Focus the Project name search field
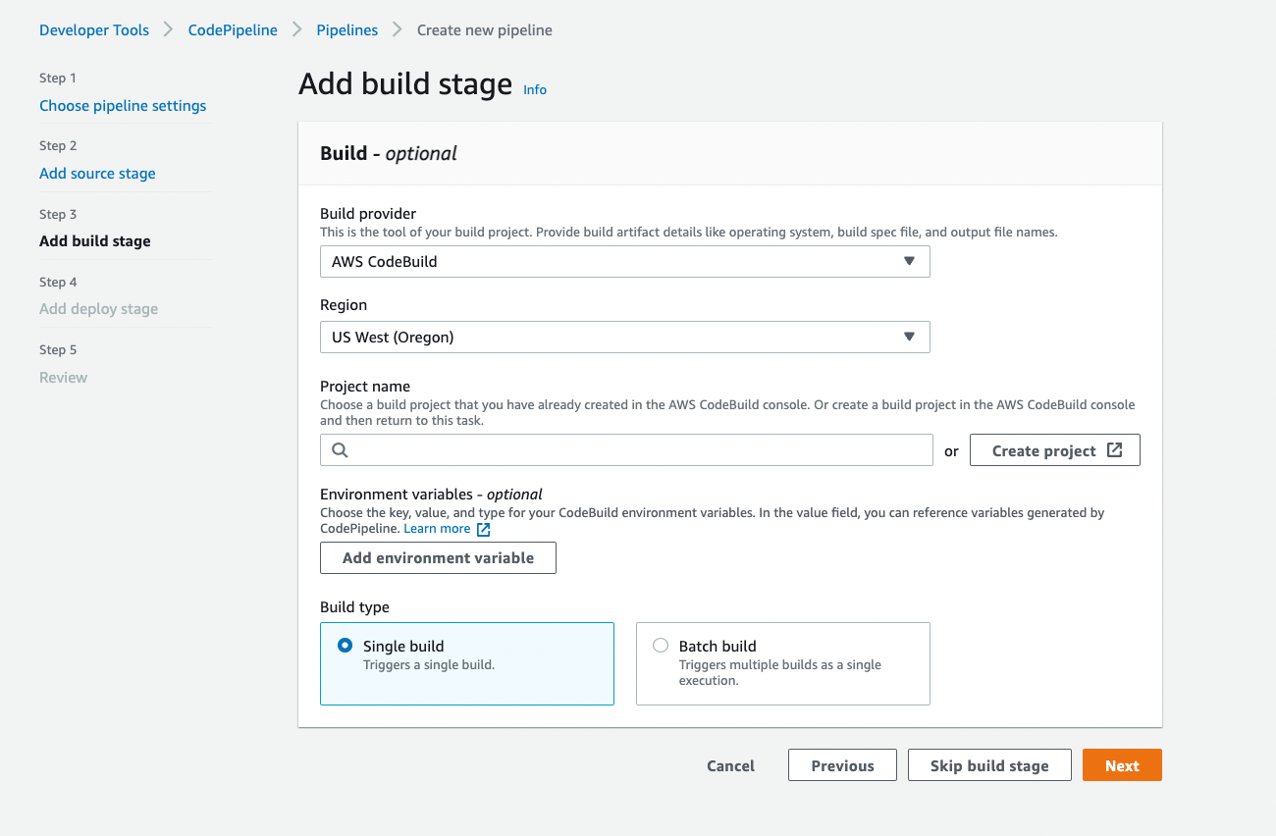The width and height of the screenshot is (1276, 836). coord(626,450)
